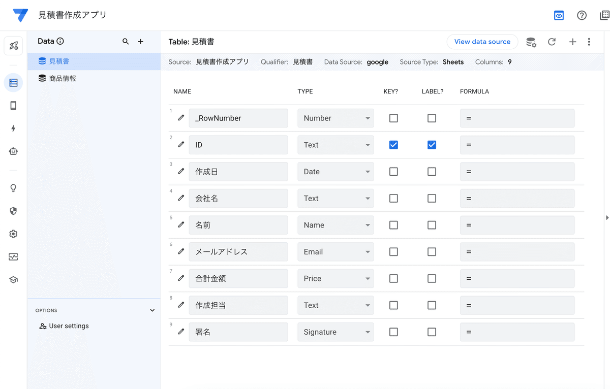This screenshot has height=389, width=610.
Task: Open the Manage monitor icon in sidebar
Action: pyautogui.click(x=13, y=257)
